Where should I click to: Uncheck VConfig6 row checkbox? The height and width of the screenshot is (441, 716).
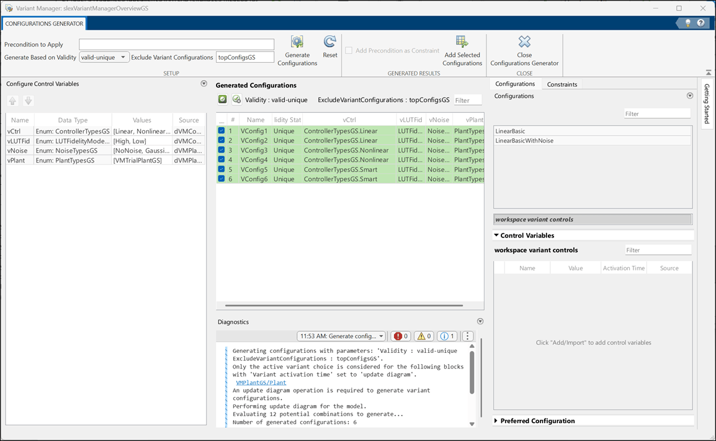pos(222,179)
